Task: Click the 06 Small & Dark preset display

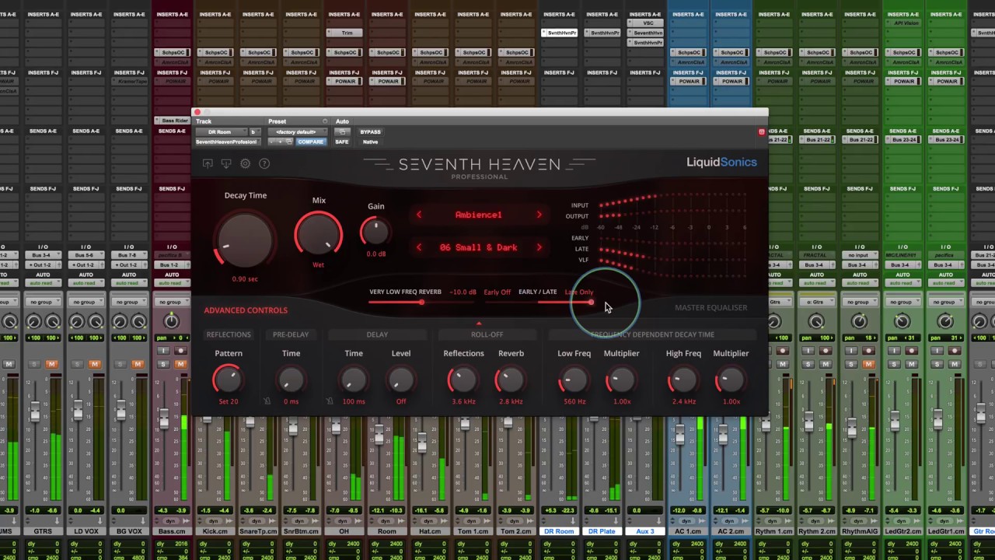Action: (479, 247)
